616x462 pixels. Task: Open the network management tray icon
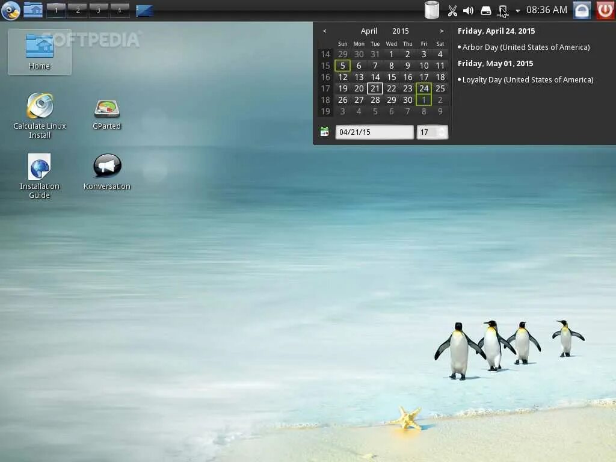(503, 11)
